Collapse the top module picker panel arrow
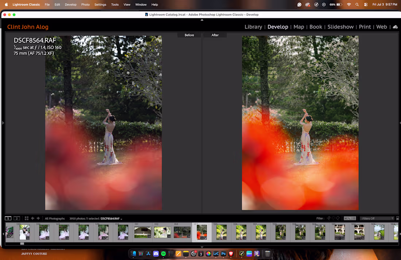Viewport: 401px width, 260px height. coord(202,20)
